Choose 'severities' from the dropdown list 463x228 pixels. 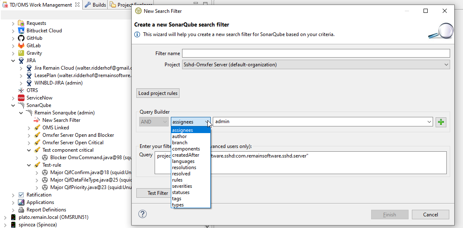(x=182, y=186)
